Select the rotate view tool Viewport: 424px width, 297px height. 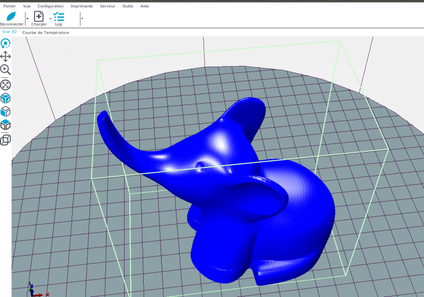pyautogui.click(x=5, y=43)
